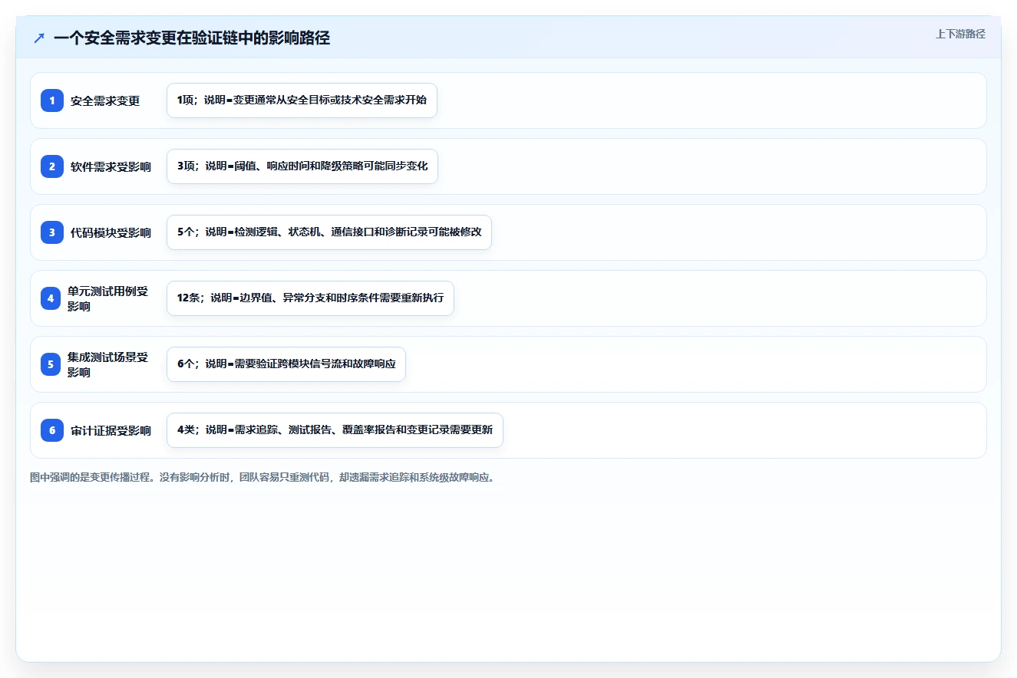This screenshot has height=678, width=1017.
Task: Open the 6个 detail chip about 跨模块信号流
Action: (x=286, y=364)
